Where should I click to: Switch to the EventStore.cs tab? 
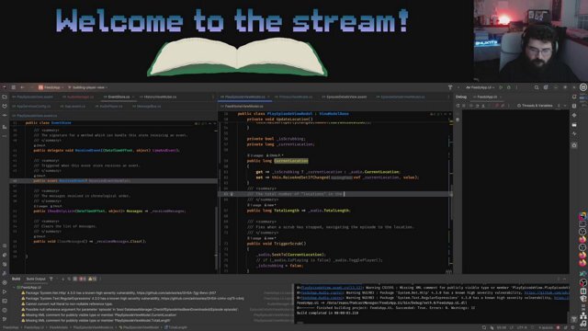coord(119,97)
